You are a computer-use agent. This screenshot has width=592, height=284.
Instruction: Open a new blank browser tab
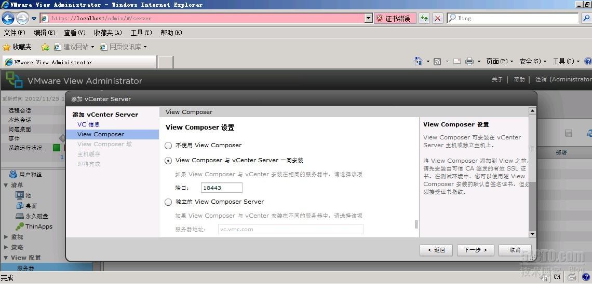click(165, 62)
